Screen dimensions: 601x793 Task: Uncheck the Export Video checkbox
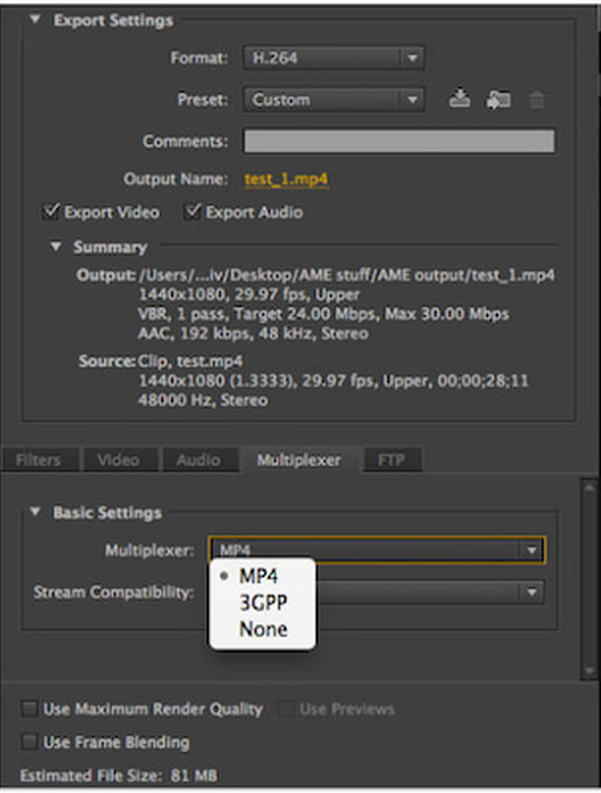point(50,212)
